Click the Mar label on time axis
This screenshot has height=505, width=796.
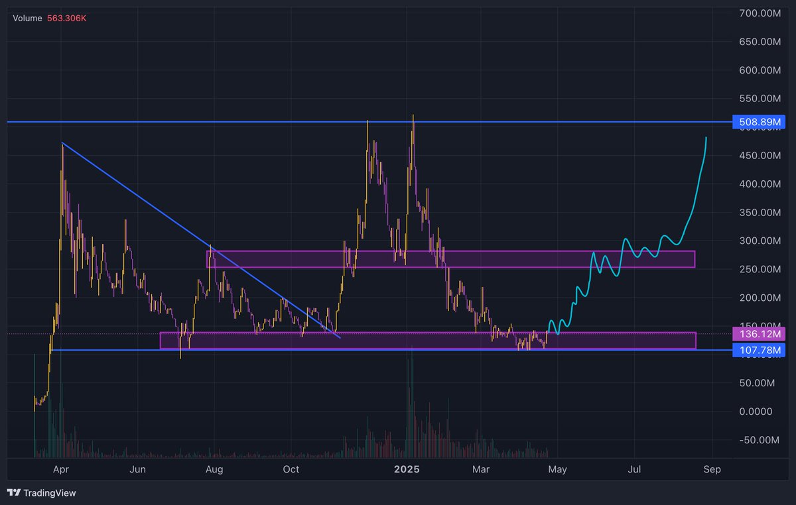[481, 470]
